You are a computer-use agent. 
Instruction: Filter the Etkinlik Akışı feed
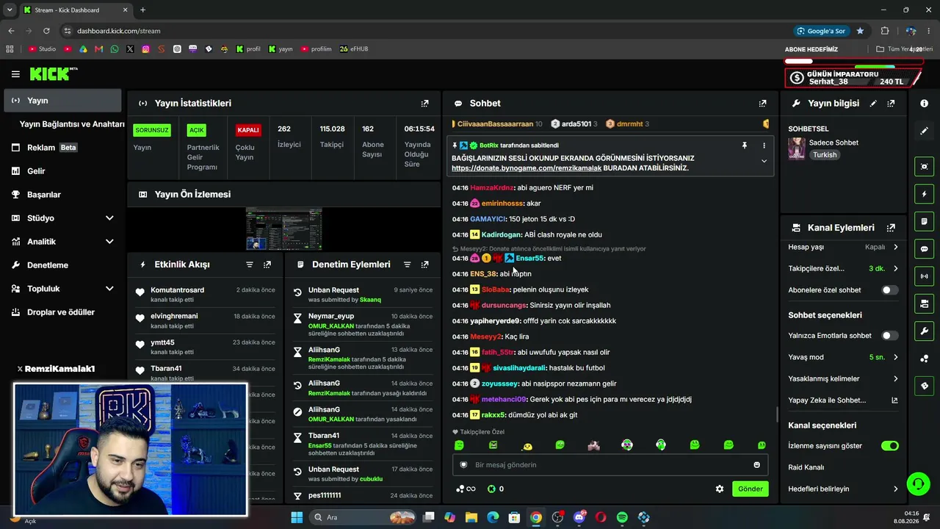pyautogui.click(x=250, y=264)
